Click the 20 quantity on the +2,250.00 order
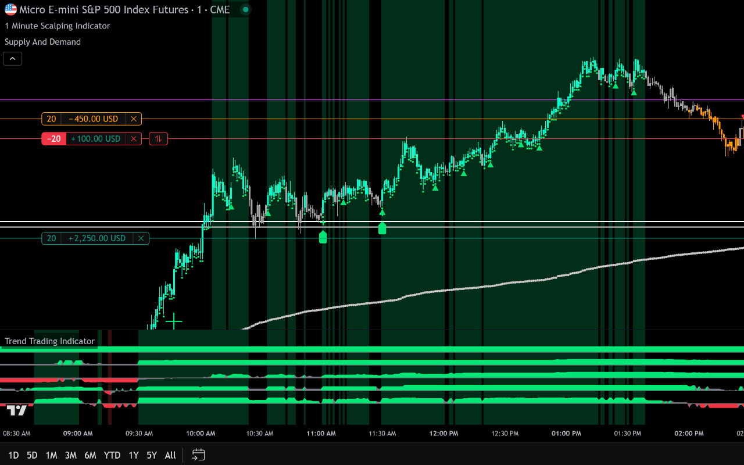The image size is (744, 465). pyautogui.click(x=51, y=238)
